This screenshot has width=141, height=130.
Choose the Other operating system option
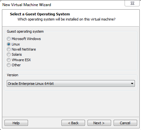coord(9,65)
